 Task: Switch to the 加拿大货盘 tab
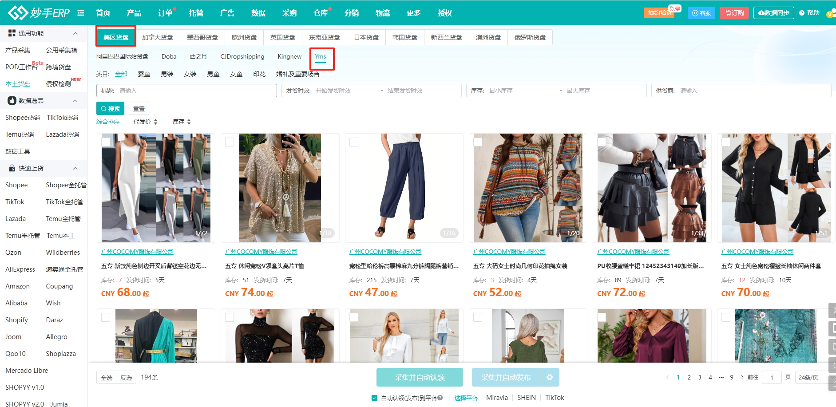(x=158, y=37)
